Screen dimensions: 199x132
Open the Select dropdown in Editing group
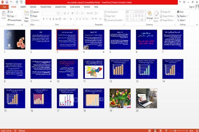pyautogui.click(x=181, y=20)
